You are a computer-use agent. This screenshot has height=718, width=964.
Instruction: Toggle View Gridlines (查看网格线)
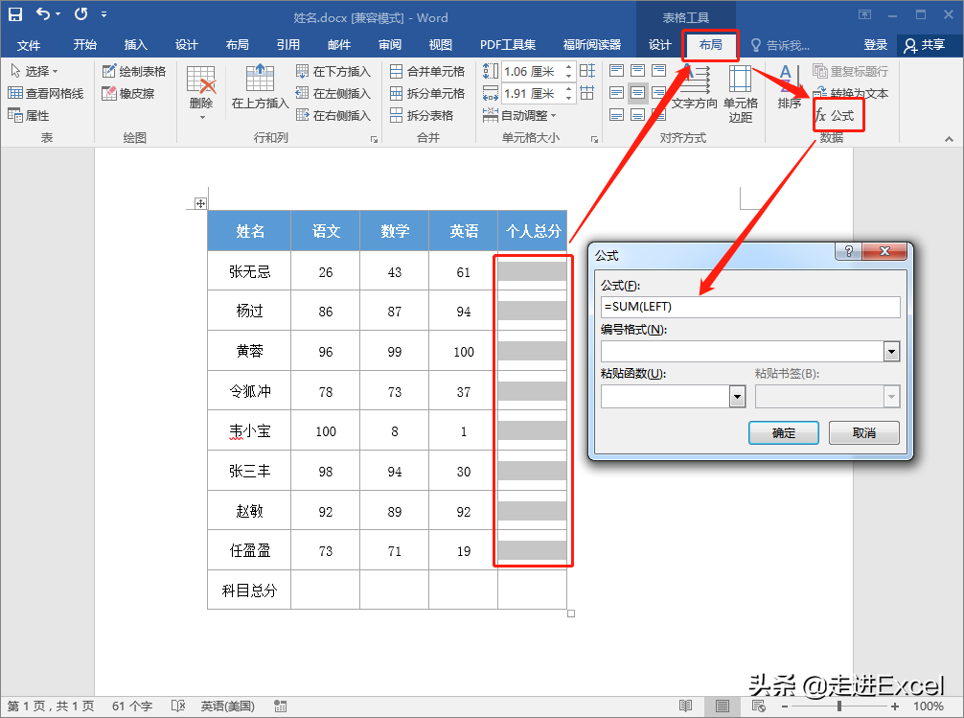tap(46, 93)
